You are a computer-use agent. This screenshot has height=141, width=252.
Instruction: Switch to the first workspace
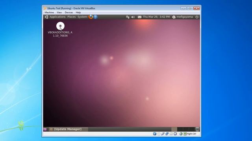click(174, 129)
